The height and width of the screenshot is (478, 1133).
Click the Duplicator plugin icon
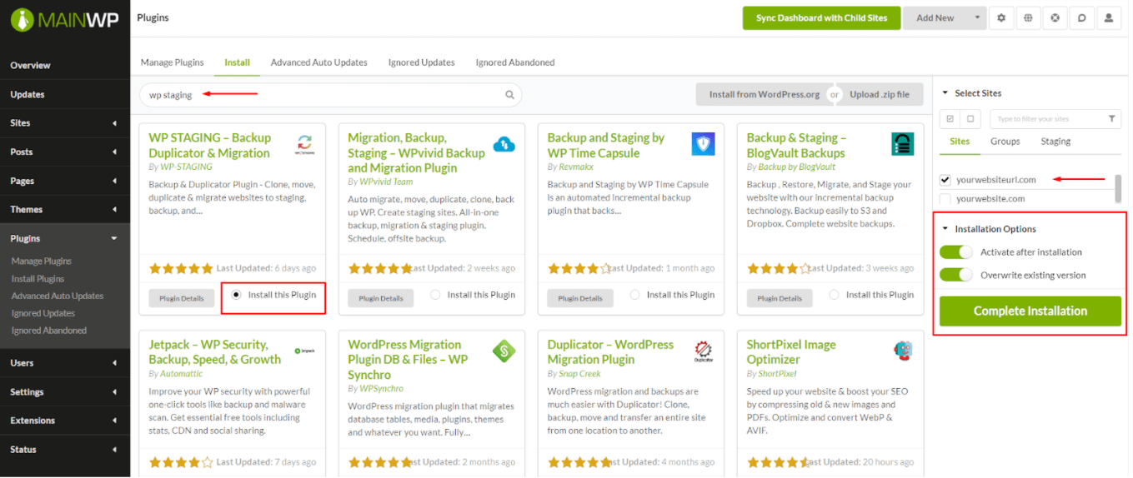[703, 351]
